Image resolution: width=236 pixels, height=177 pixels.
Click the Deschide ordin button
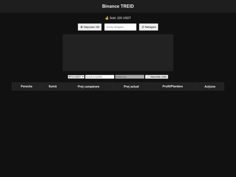click(x=156, y=77)
